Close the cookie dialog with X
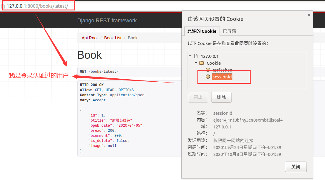Image resolution: width=325 pixels, height=180 pixels. pos(309,15)
